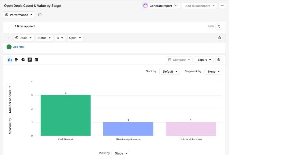Click the filter lines icon
The image size is (282, 155).
(x=9, y=26)
